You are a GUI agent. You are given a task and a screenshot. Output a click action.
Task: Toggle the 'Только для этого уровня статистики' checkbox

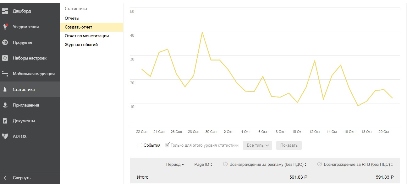(x=168, y=145)
